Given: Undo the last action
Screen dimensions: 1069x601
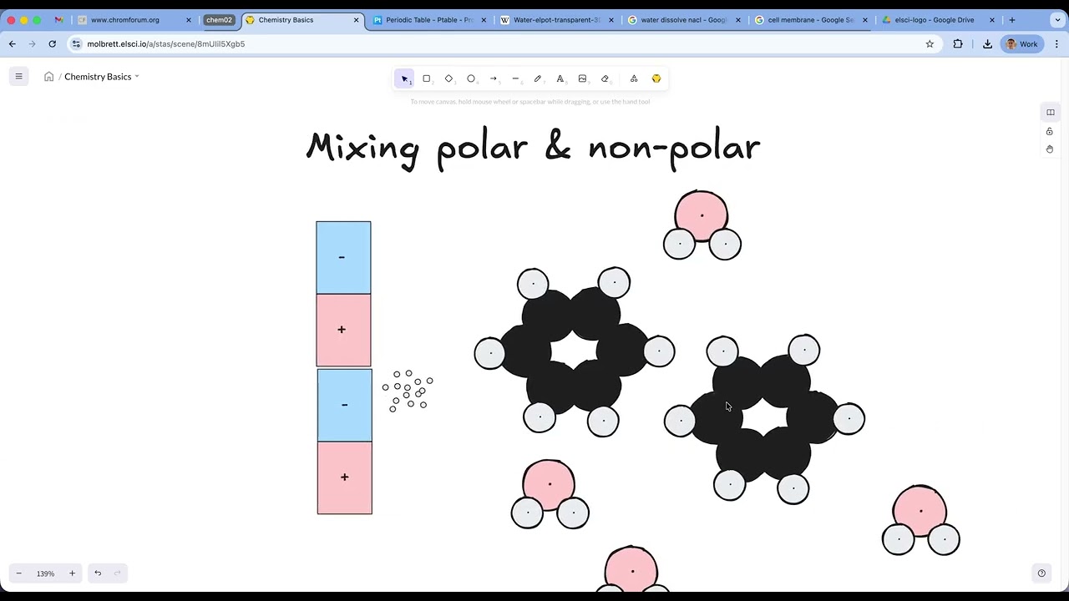Looking at the screenshot, I should pos(98,573).
